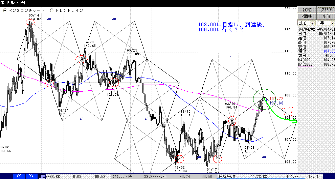Screen dimensions: 335x179
Task: Click the red 107.72 price marker
Action: (276, 99)
